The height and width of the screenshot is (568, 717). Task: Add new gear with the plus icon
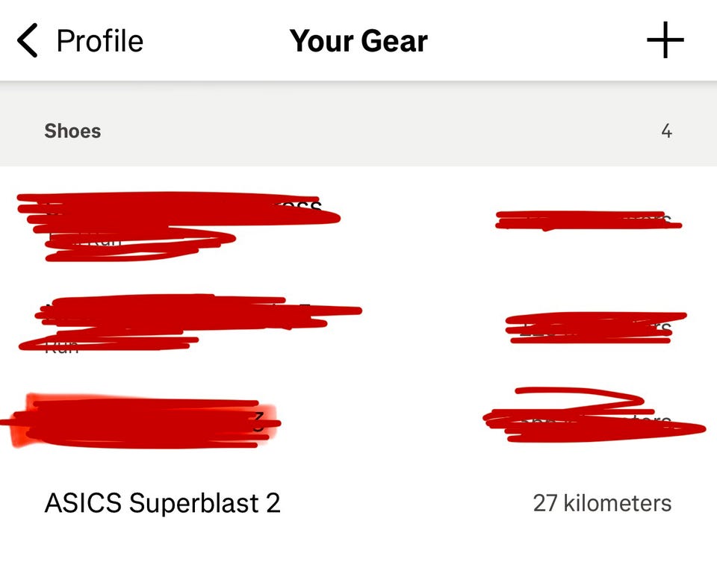click(665, 40)
